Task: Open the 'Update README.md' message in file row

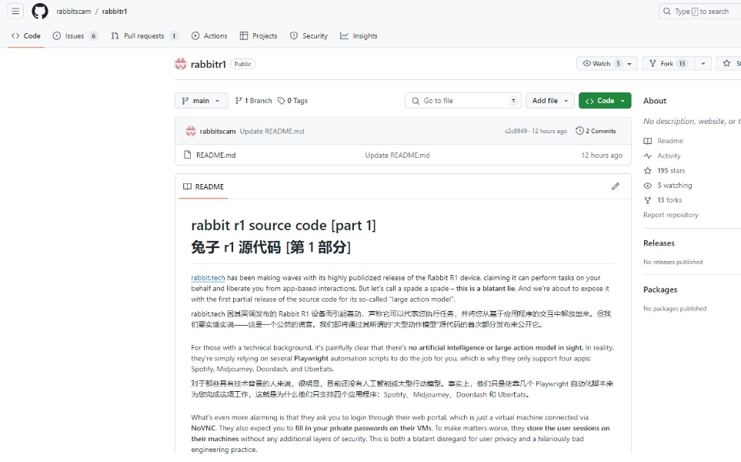Action: (x=398, y=155)
